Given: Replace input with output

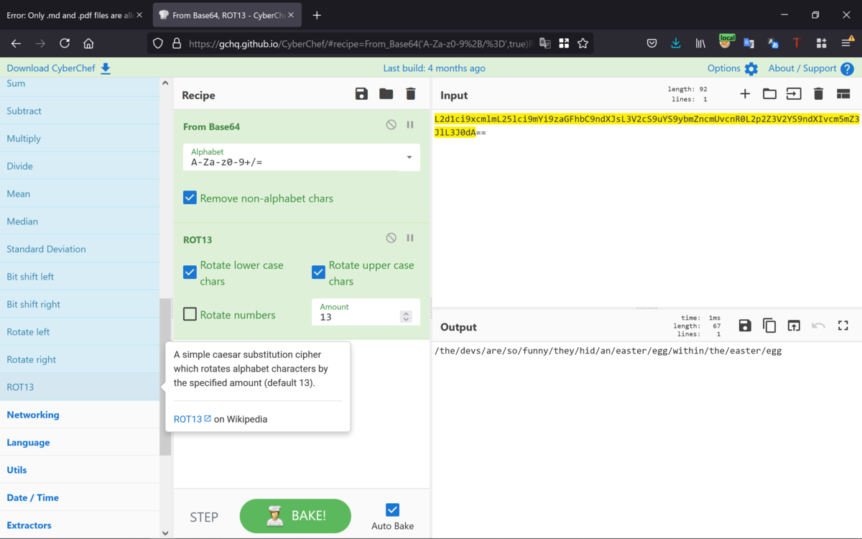Looking at the screenshot, I should [x=794, y=326].
